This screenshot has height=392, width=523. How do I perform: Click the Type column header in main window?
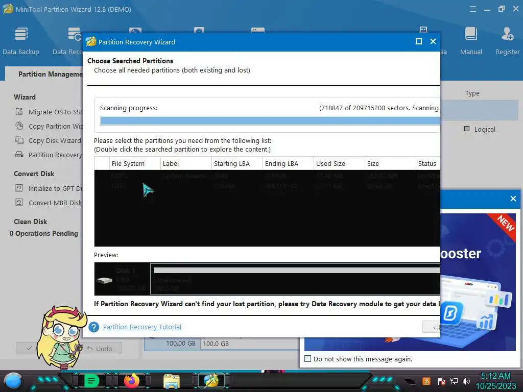tap(472, 93)
